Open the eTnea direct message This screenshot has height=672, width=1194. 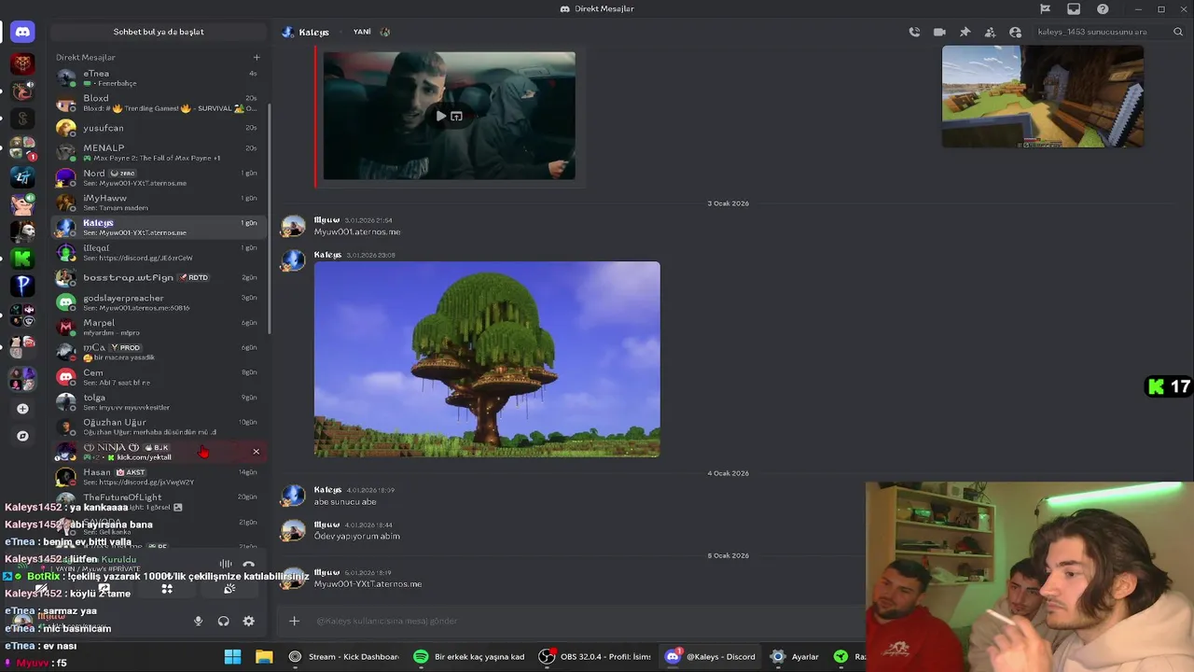click(159, 78)
